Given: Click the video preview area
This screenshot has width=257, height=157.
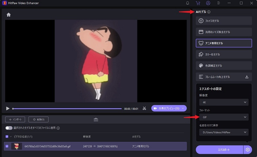Looking at the screenshot, I should pos(96,61).
